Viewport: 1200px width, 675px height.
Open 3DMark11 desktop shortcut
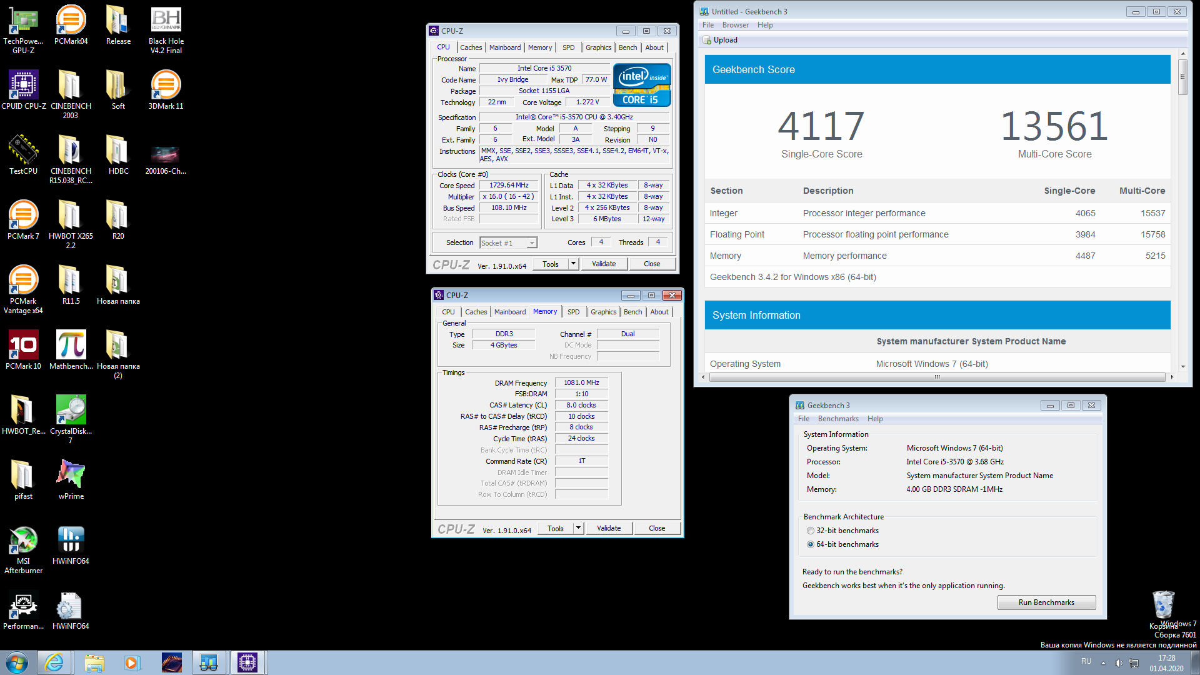pyautogui.click(x=166, y=90)
